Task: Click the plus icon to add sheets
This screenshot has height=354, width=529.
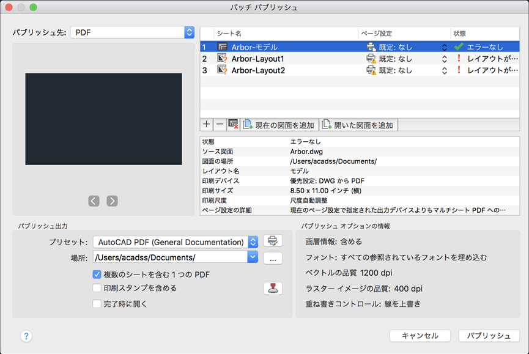Action: coord(207,125)
